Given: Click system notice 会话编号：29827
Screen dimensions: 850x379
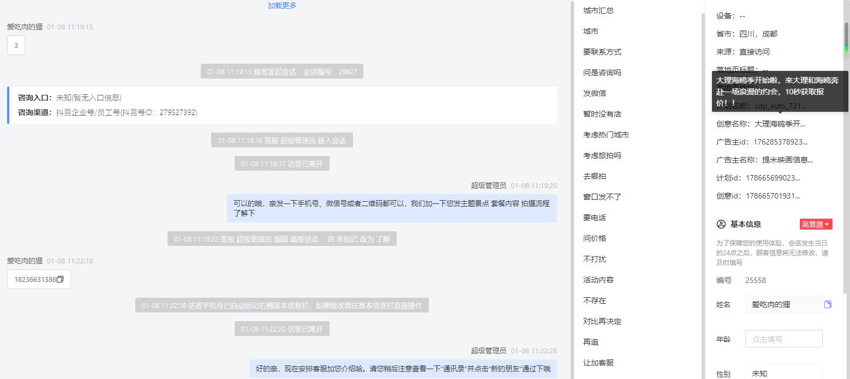Looking at the screenshot, I should [282, 71].
